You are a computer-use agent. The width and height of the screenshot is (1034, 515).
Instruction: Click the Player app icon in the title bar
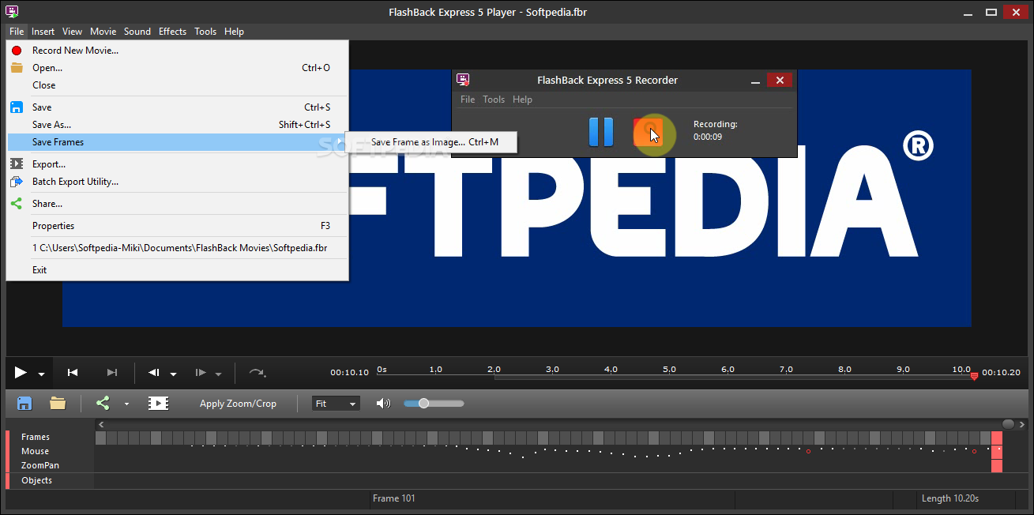click(x=12, y=11)
